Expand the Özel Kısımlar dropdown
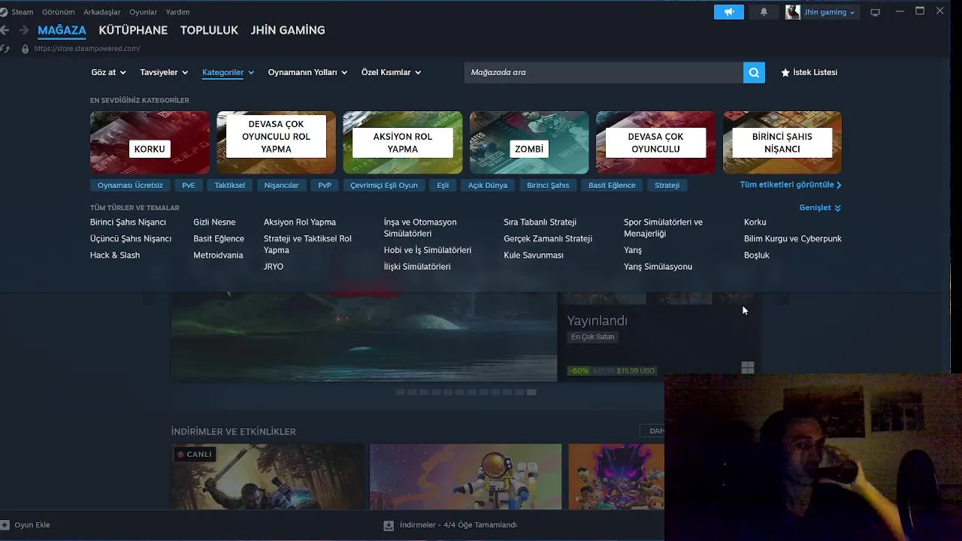962x541 pixels. coord(391,72)
